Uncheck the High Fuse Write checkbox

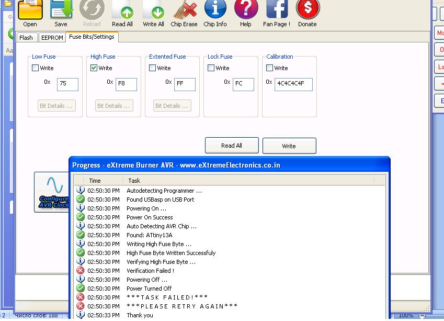tap(94, 68)
